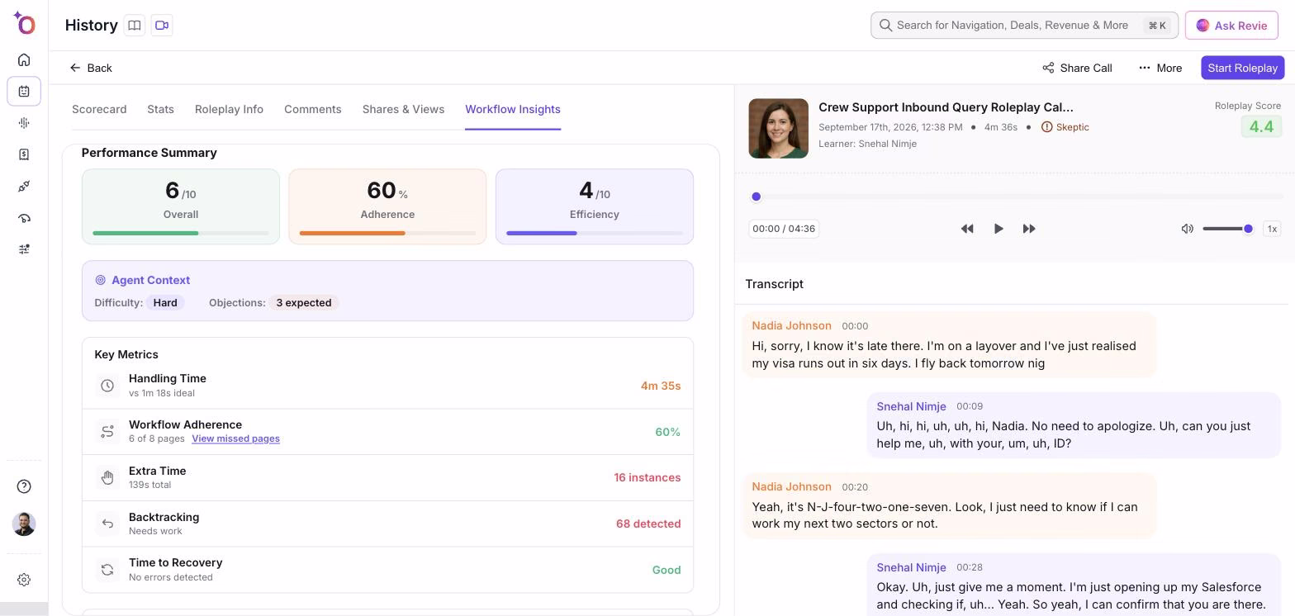This screenshot has height=616, width=1295.
Task: Open the rocket launch sidebar icon
Action: pyautogui.click(x=24, y=187)
